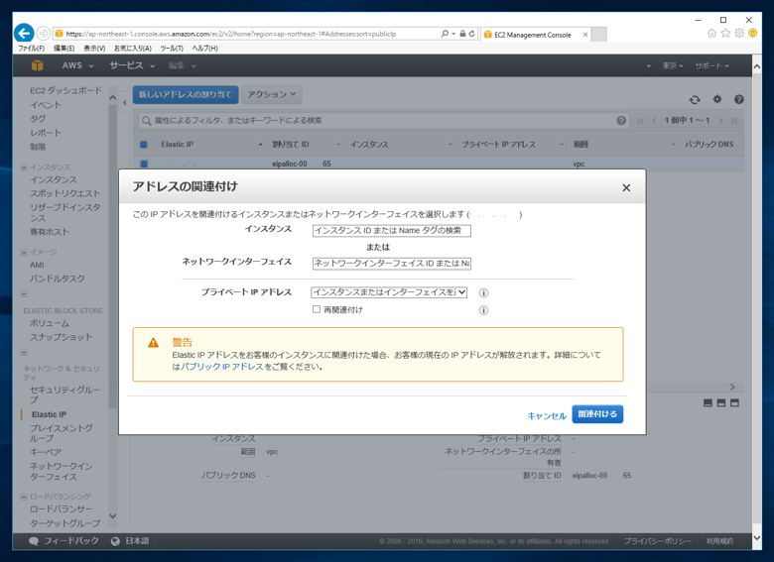Viewport: 774px width, 562px height.
Task: Toggle the select-all checkbox in table header
Action: pos(144,144)
